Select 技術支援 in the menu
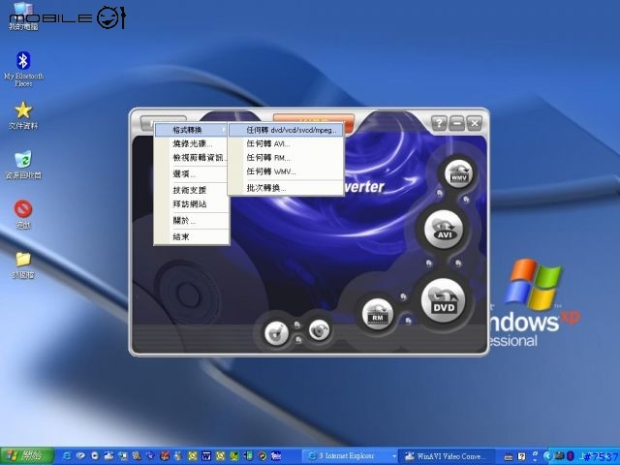This screenshot has width=620, height=465. click(x=192, y=190)
